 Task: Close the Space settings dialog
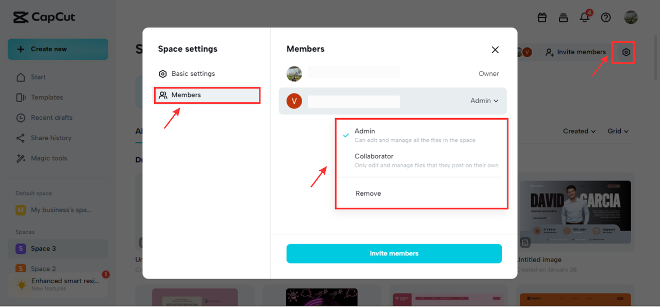point(495,50)
